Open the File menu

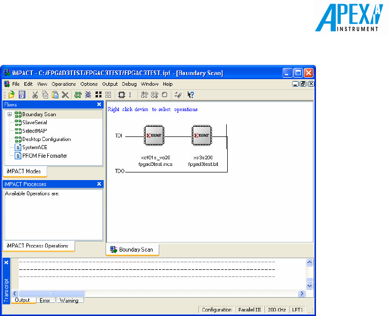pyautogui.click(x=16, y=84)
